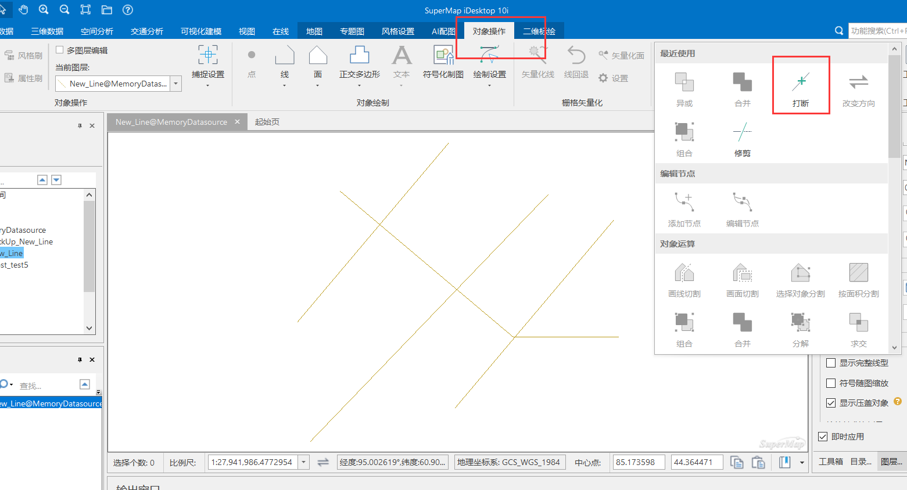The height and width of the screenshot is (490, 907).
Task: Click the 功能搜索 search input field
Action: click(x=877, y=31)
